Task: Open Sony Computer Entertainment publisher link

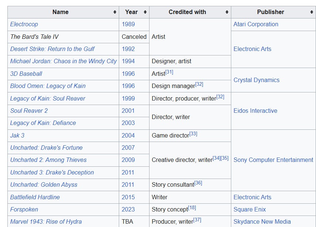Action: tap(273, 160)
